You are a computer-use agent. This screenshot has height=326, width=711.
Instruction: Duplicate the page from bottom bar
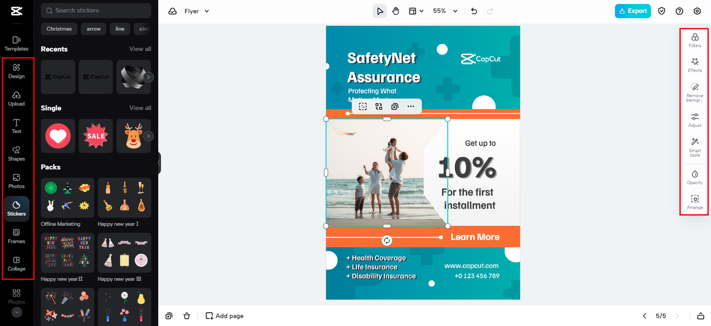(169, 315)
